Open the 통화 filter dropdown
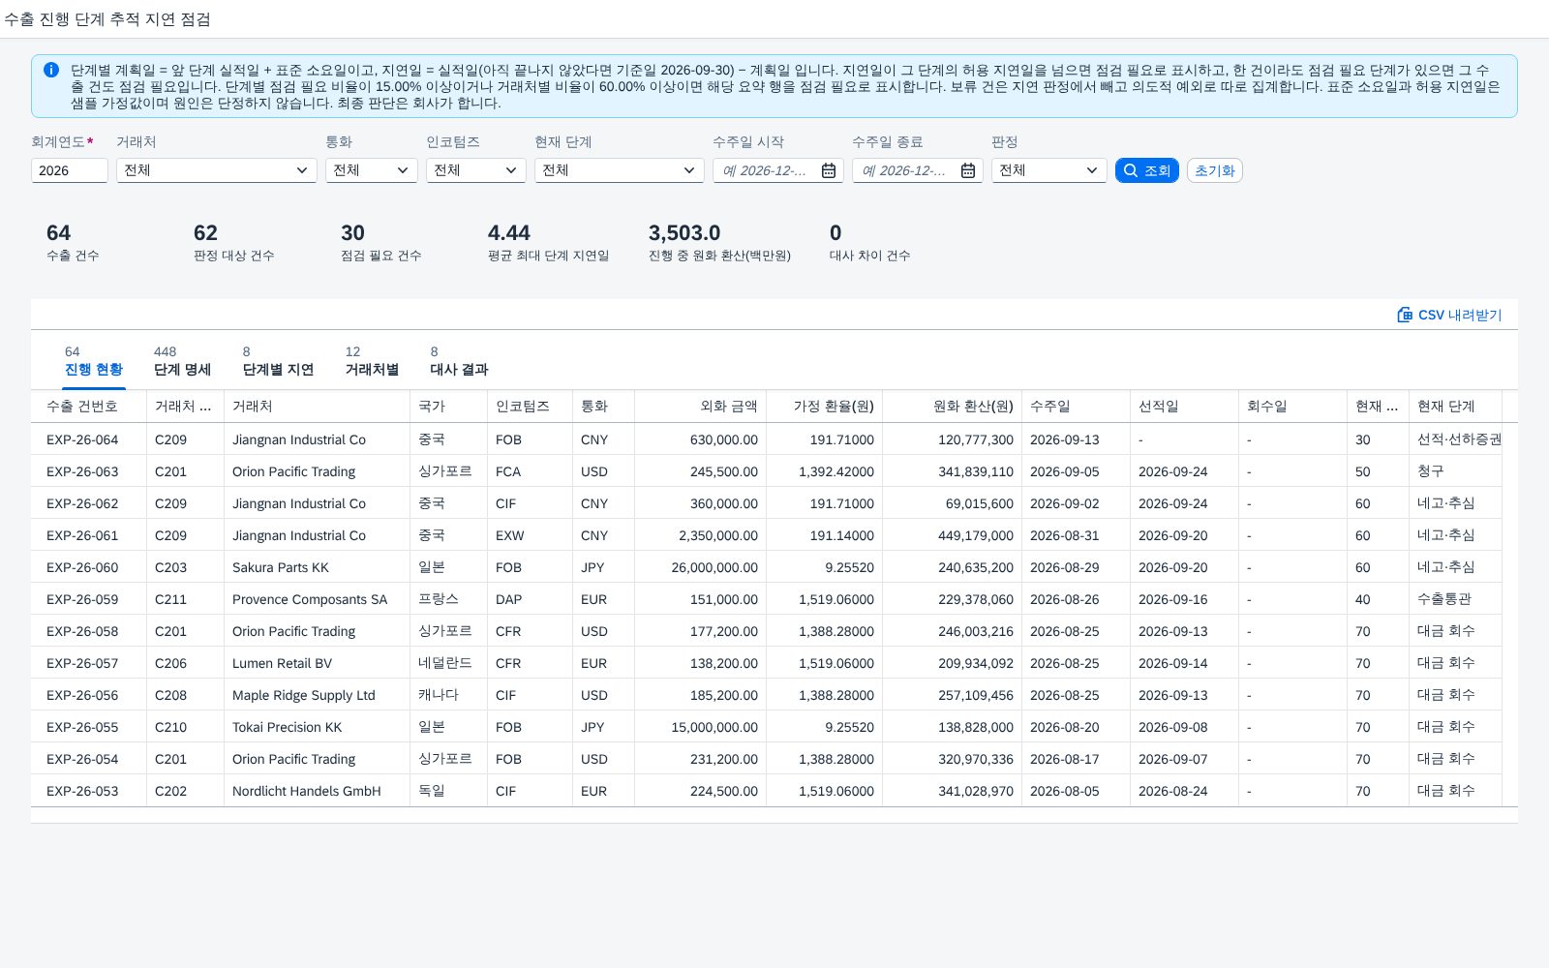 point(372,170)
